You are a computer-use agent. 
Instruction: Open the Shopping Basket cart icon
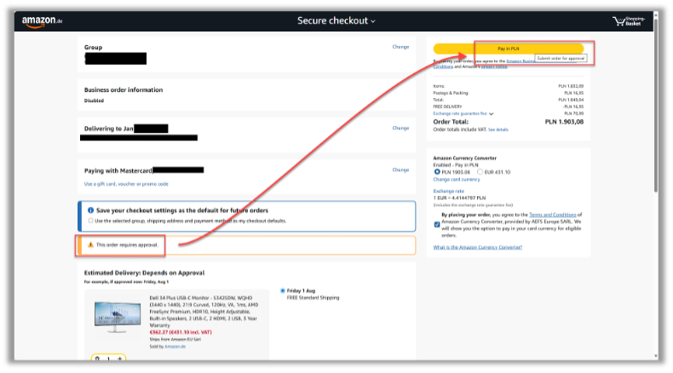point(629,20)
